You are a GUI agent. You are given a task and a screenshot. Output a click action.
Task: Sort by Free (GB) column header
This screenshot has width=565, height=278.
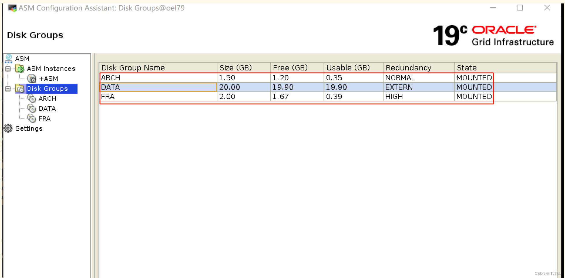pos(297,68)
